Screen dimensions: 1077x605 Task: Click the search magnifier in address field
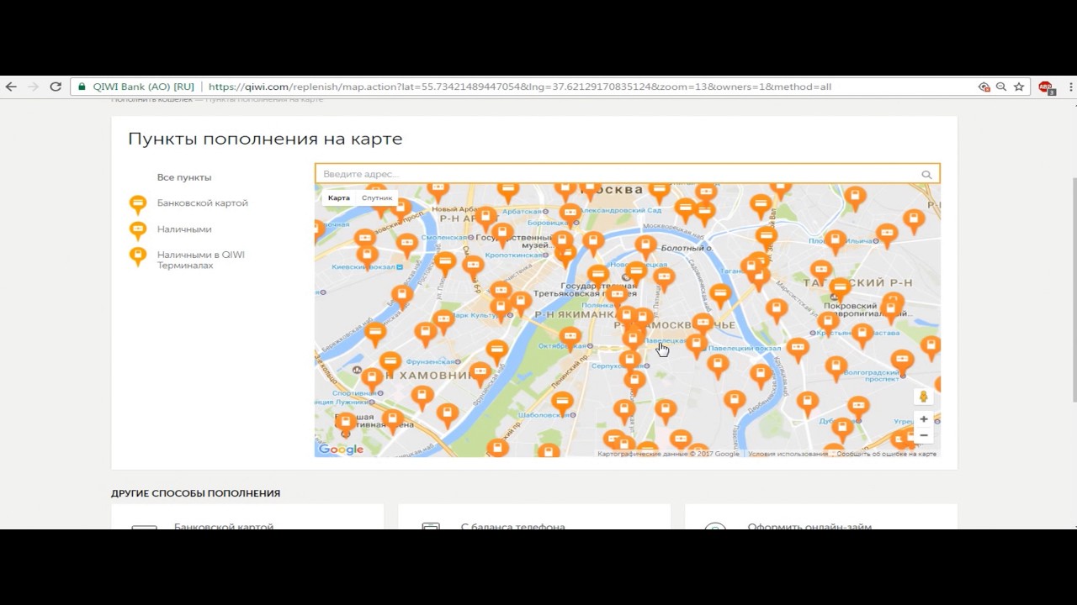coord(926,175)
